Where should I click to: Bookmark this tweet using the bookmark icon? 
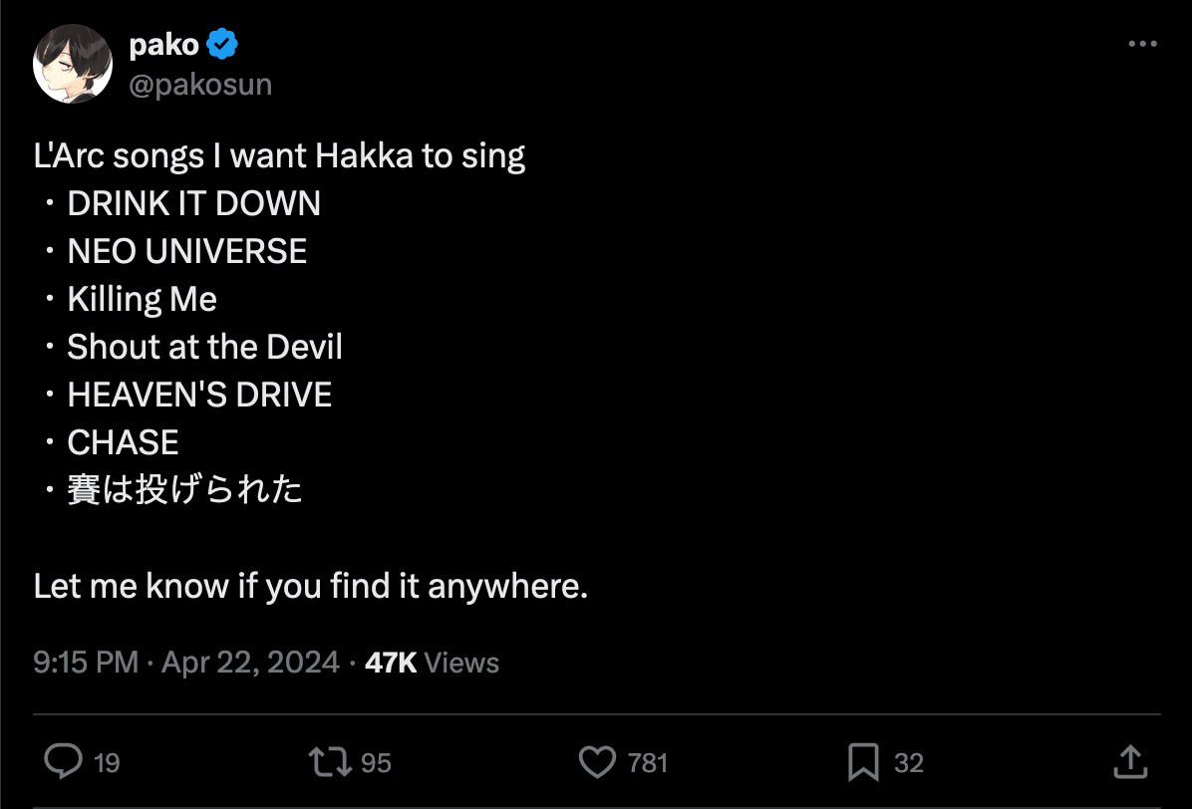(863, 763)
